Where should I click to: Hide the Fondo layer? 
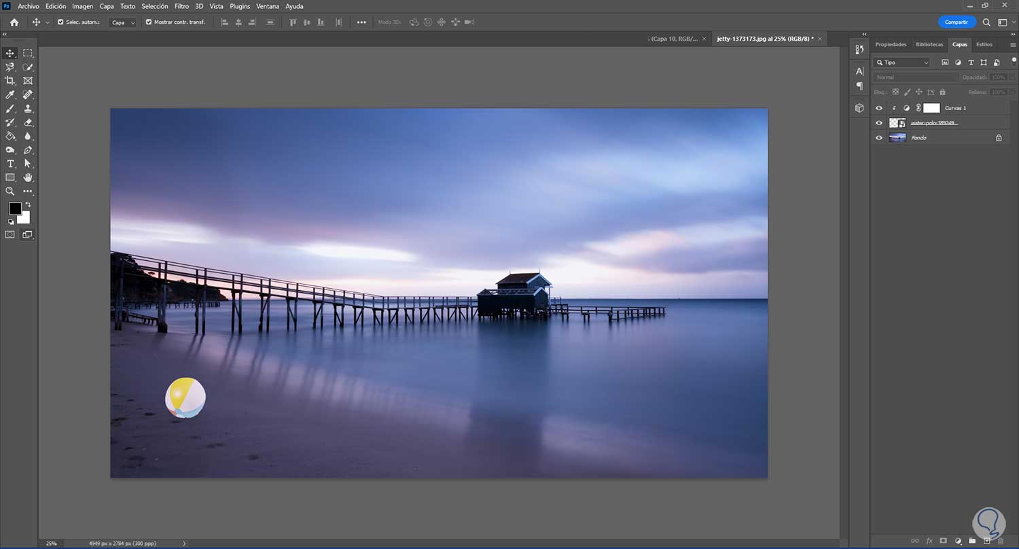pyautogui.click(x=879, y=138)
